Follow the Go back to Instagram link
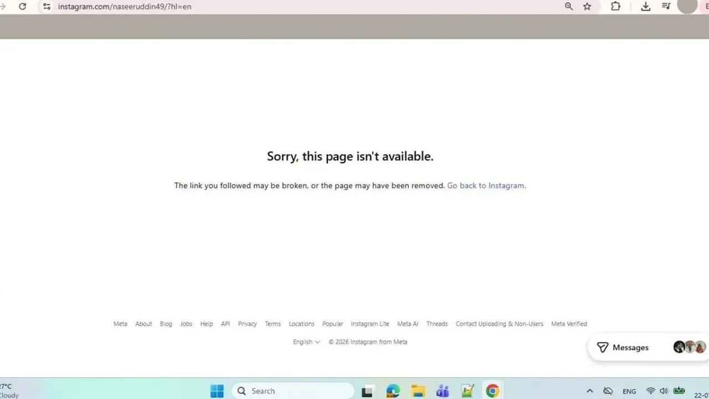 point(486,186)
